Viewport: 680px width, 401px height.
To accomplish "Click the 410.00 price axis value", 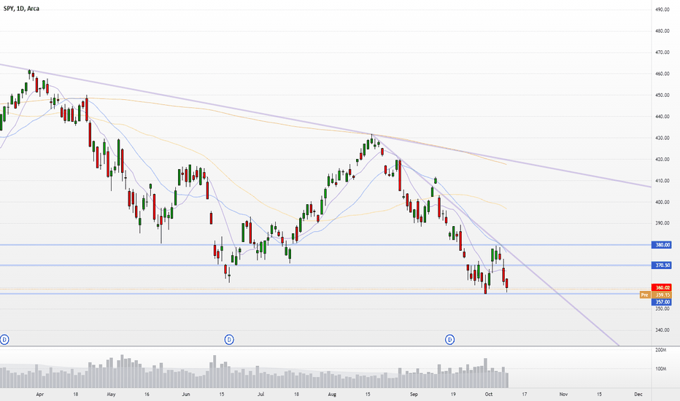I will (x=662, y=181).
